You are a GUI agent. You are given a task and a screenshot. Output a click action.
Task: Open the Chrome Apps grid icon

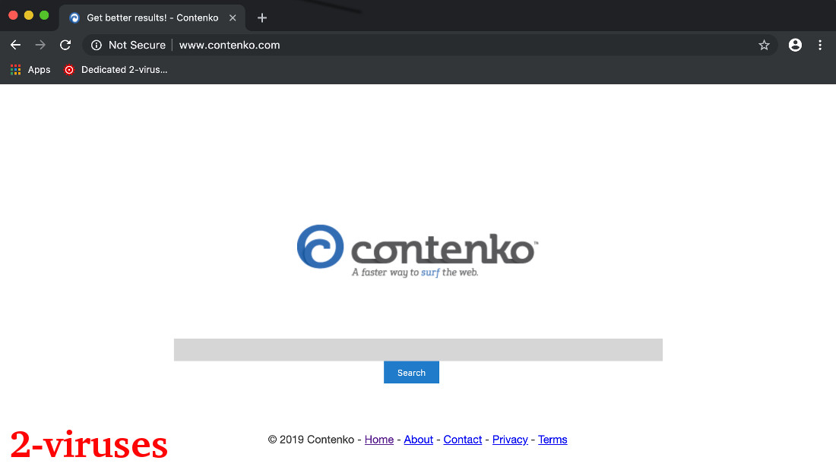point(15,69)
